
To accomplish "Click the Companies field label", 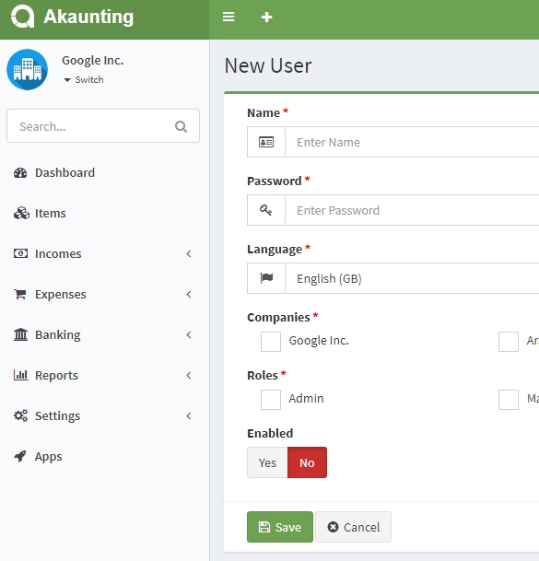I will 278,318.
